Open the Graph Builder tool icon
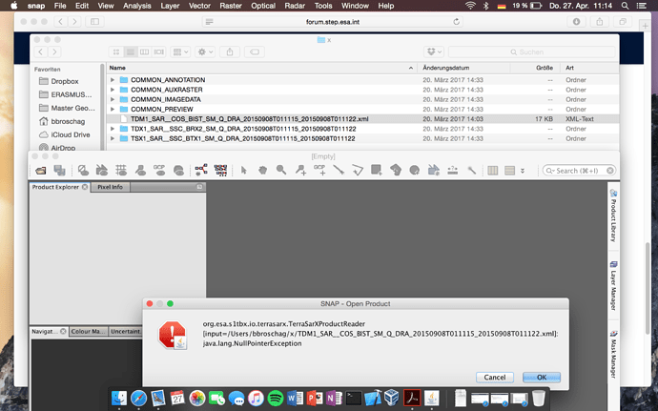658x411 pixels. click(x=201, y=170)
